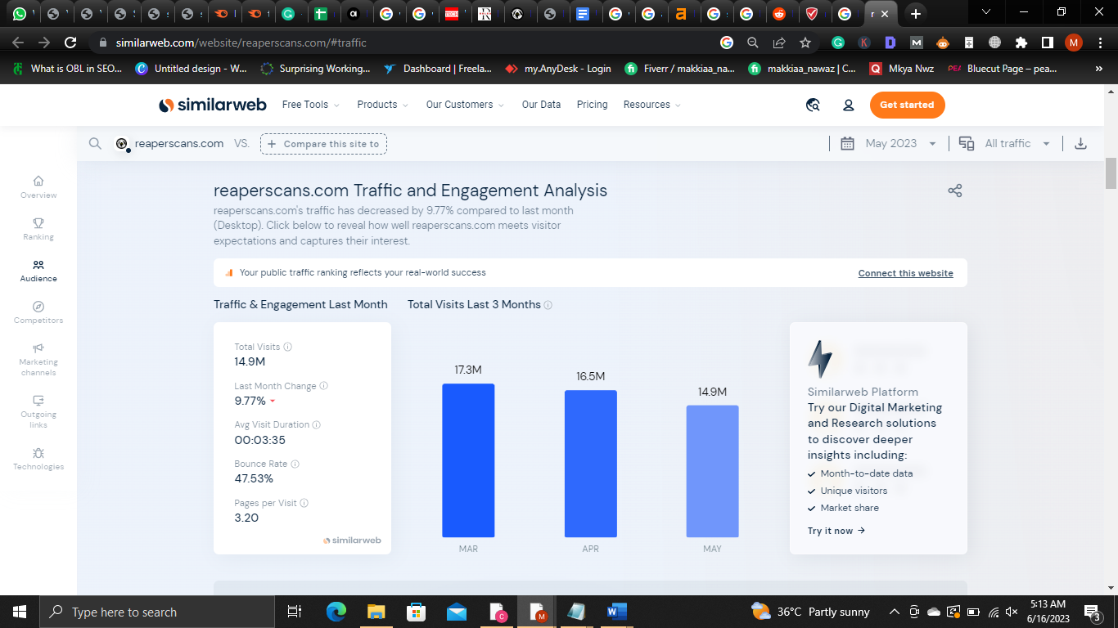This screenshot has width=1118, height=628.
Task: Toggle the browser side panel icon
Action: [x=1047, y=43]
